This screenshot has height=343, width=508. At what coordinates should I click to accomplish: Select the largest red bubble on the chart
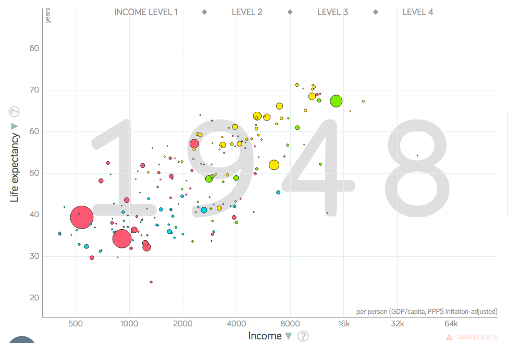[x=82, y=218]
